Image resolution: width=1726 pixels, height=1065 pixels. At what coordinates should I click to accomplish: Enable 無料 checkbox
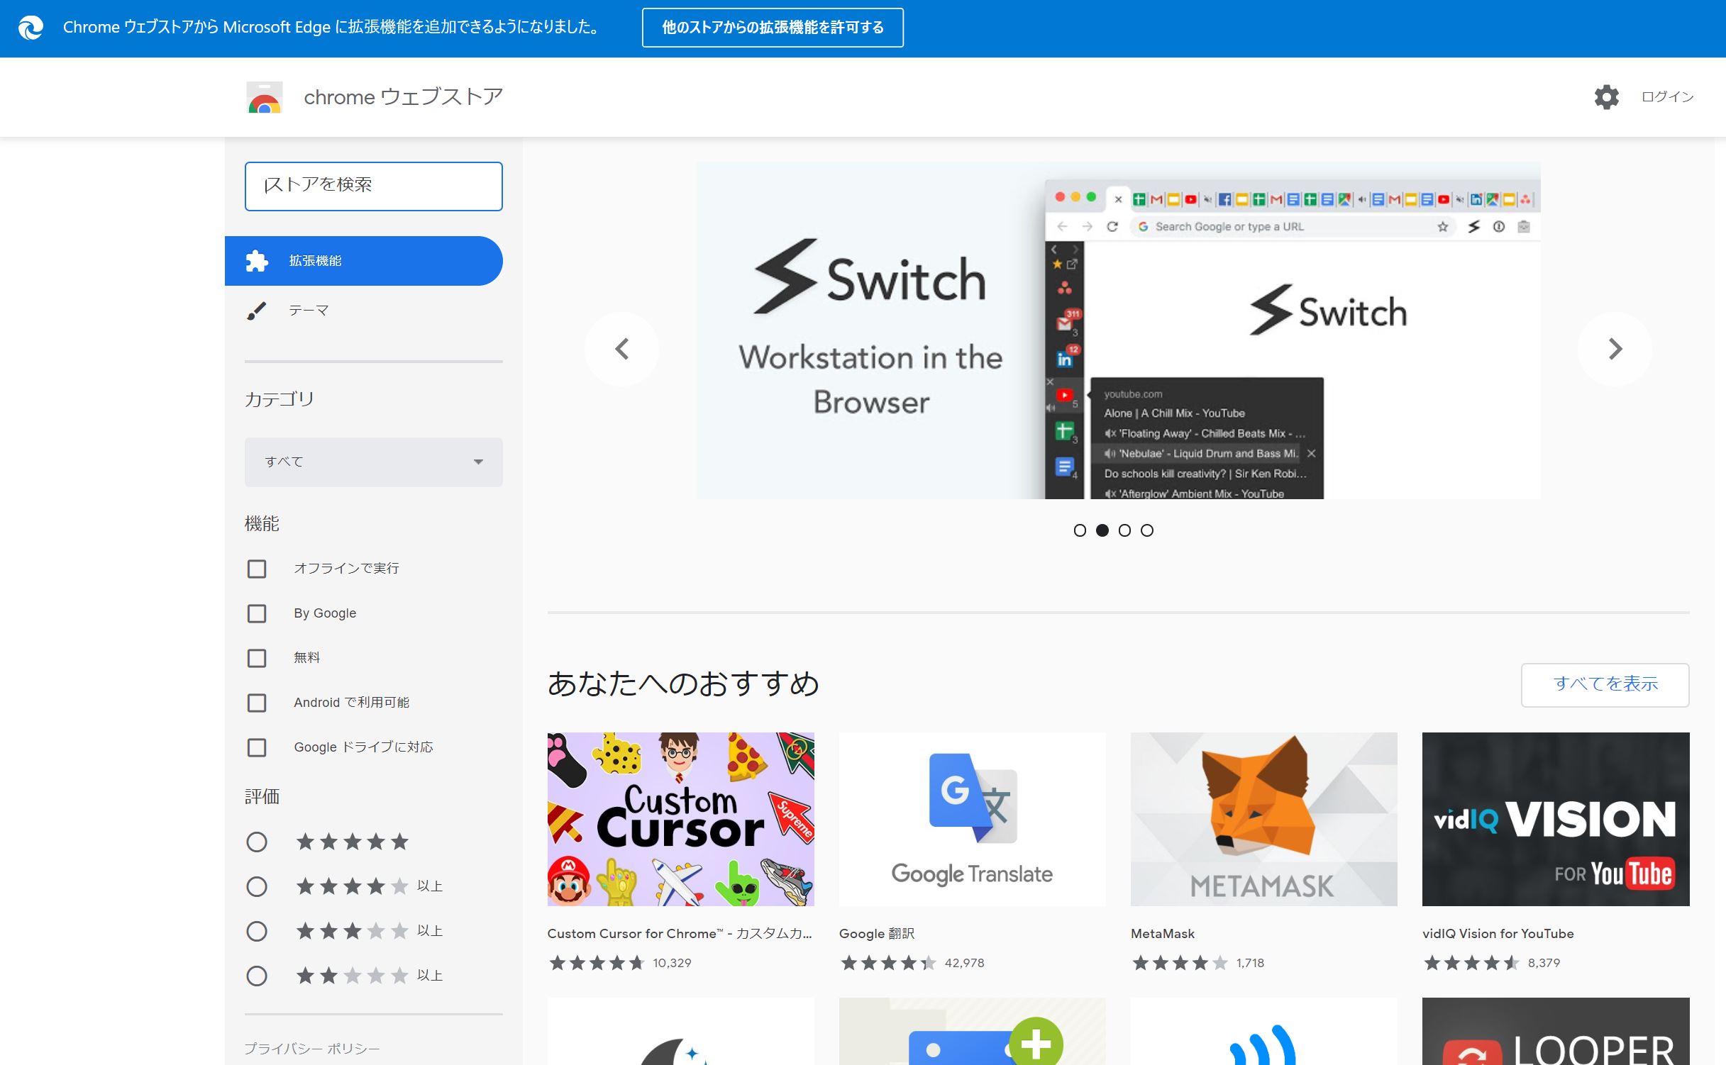pos(257,658)
